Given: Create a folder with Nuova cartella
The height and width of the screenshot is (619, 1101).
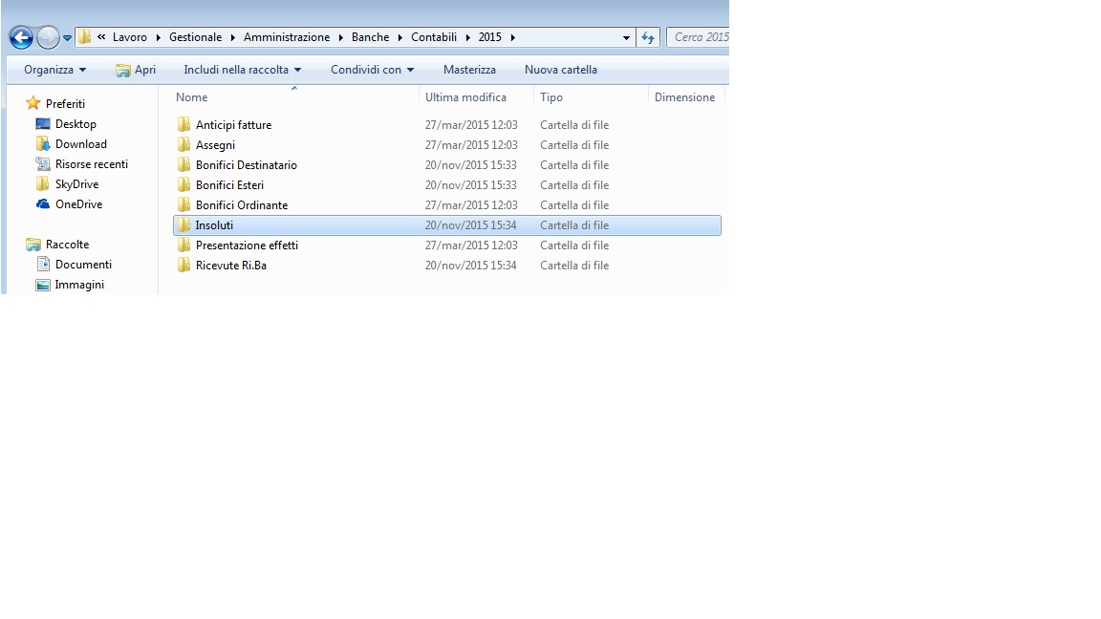Looking at the screenshot, I should click(x=560, y=70).
